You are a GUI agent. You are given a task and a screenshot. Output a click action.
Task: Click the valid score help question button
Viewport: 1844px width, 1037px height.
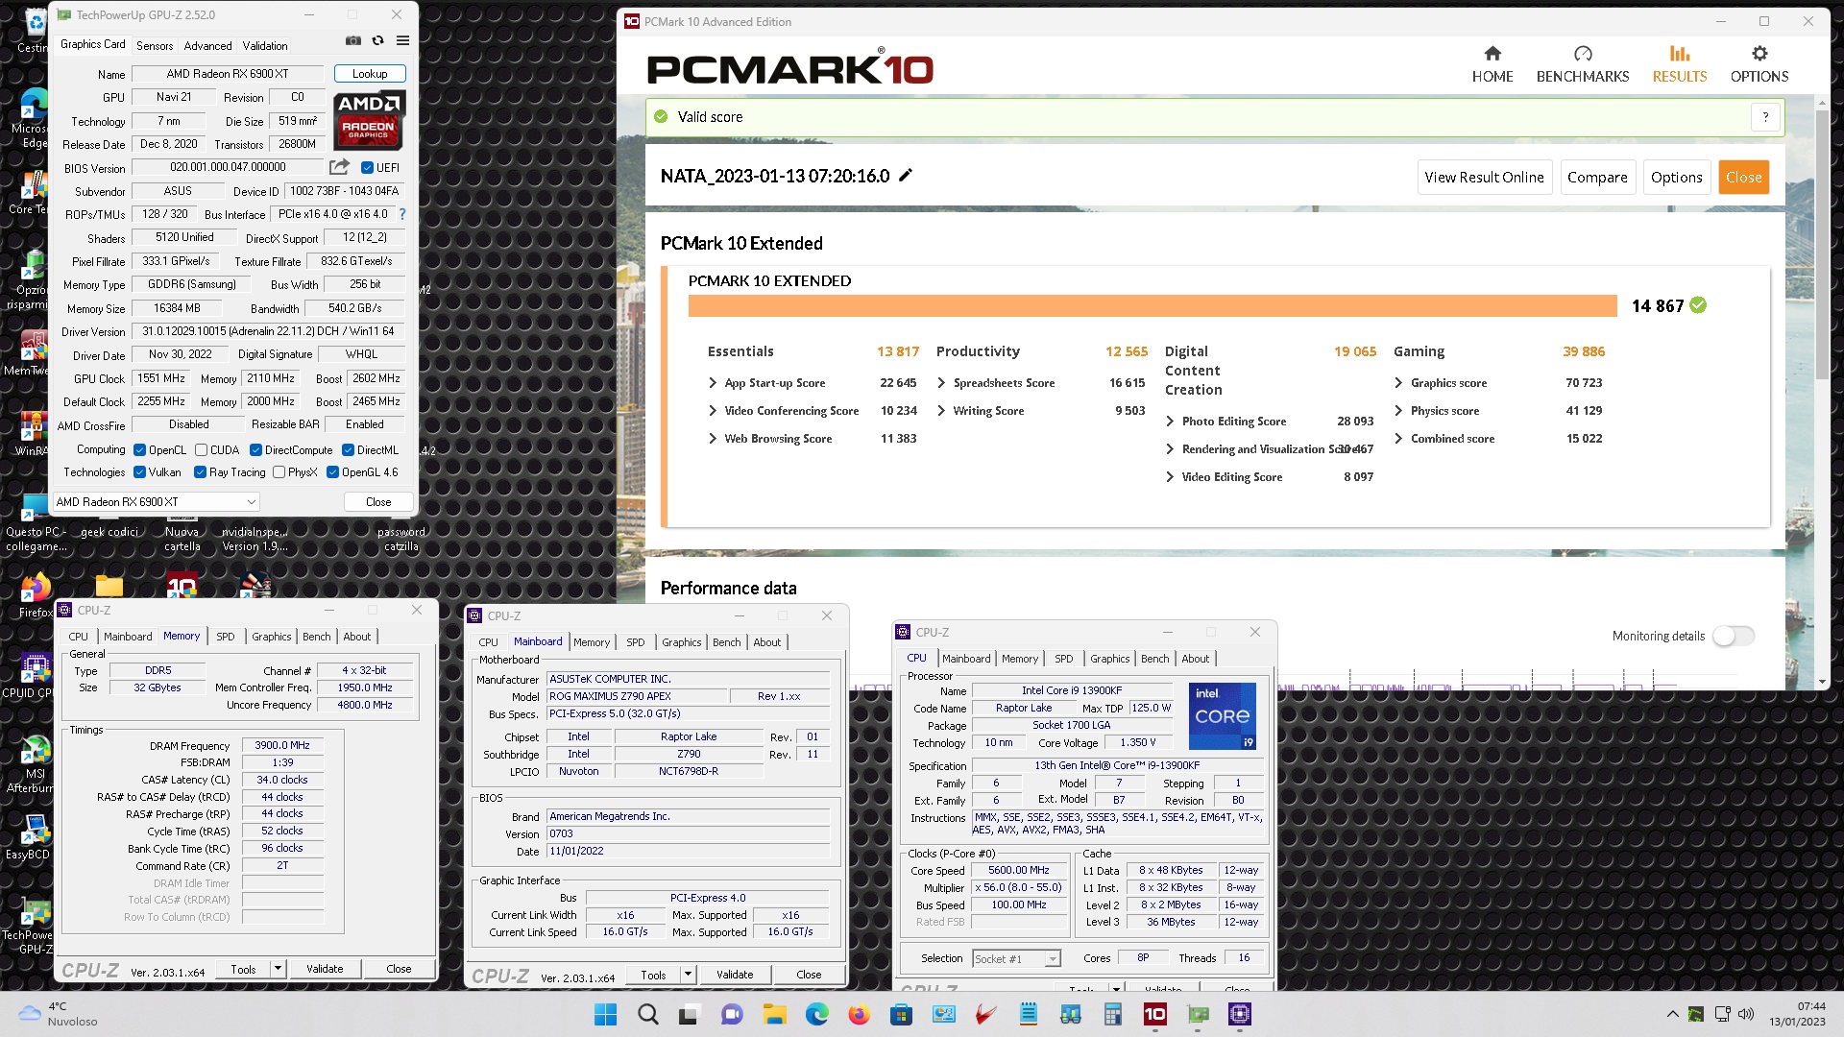pyautogui.click(x=1765, y=117)
